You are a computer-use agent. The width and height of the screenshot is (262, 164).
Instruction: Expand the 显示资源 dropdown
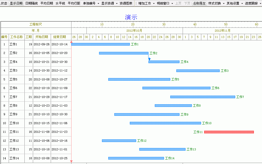[x=109, y=3]
